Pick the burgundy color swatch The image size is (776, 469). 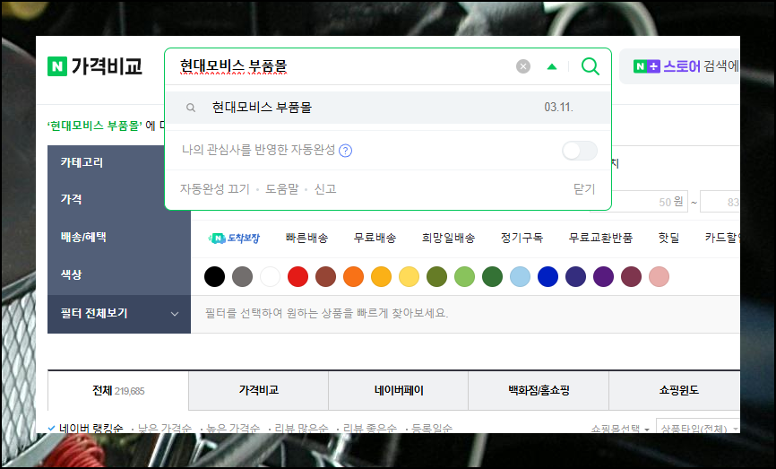click(631, 276)
